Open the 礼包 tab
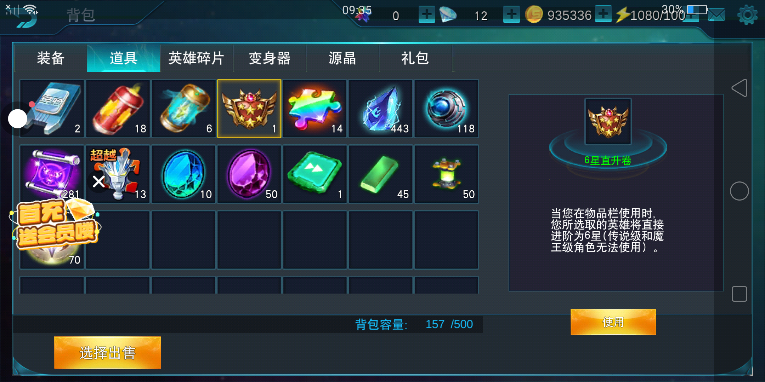This screenshot has width=765, height=382. point(415,58)
